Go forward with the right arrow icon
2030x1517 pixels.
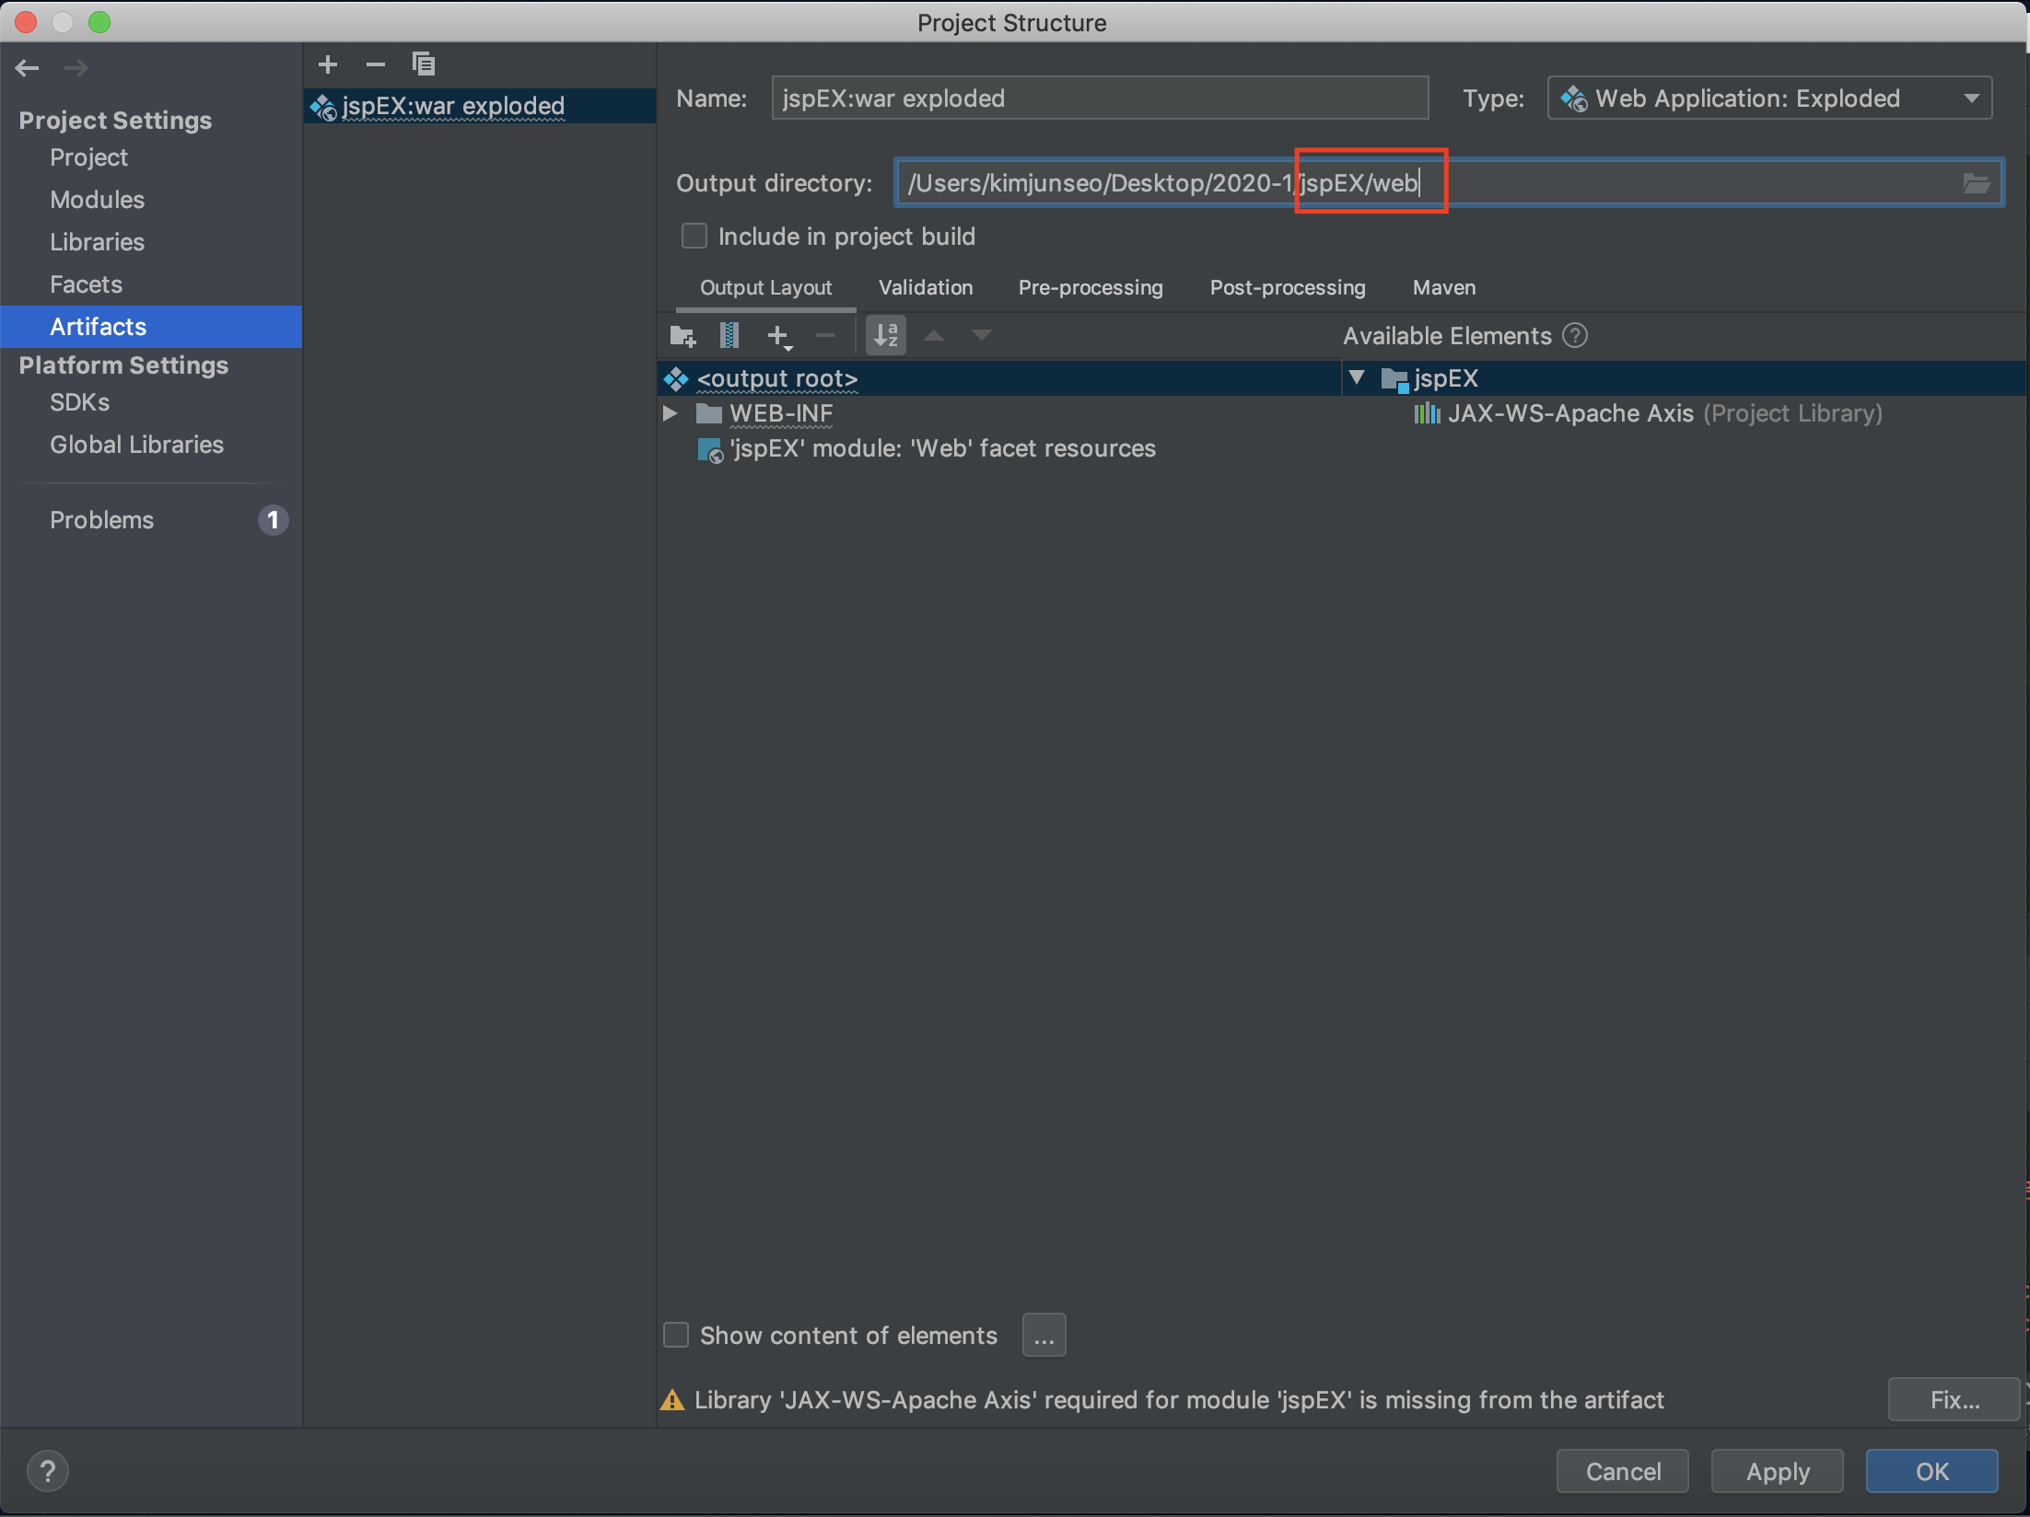coord(76,67)
